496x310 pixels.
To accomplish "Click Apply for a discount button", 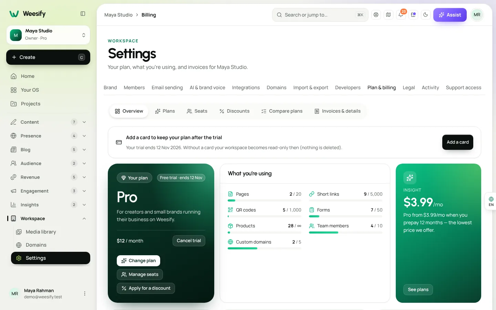I will [x=146, y=288].
